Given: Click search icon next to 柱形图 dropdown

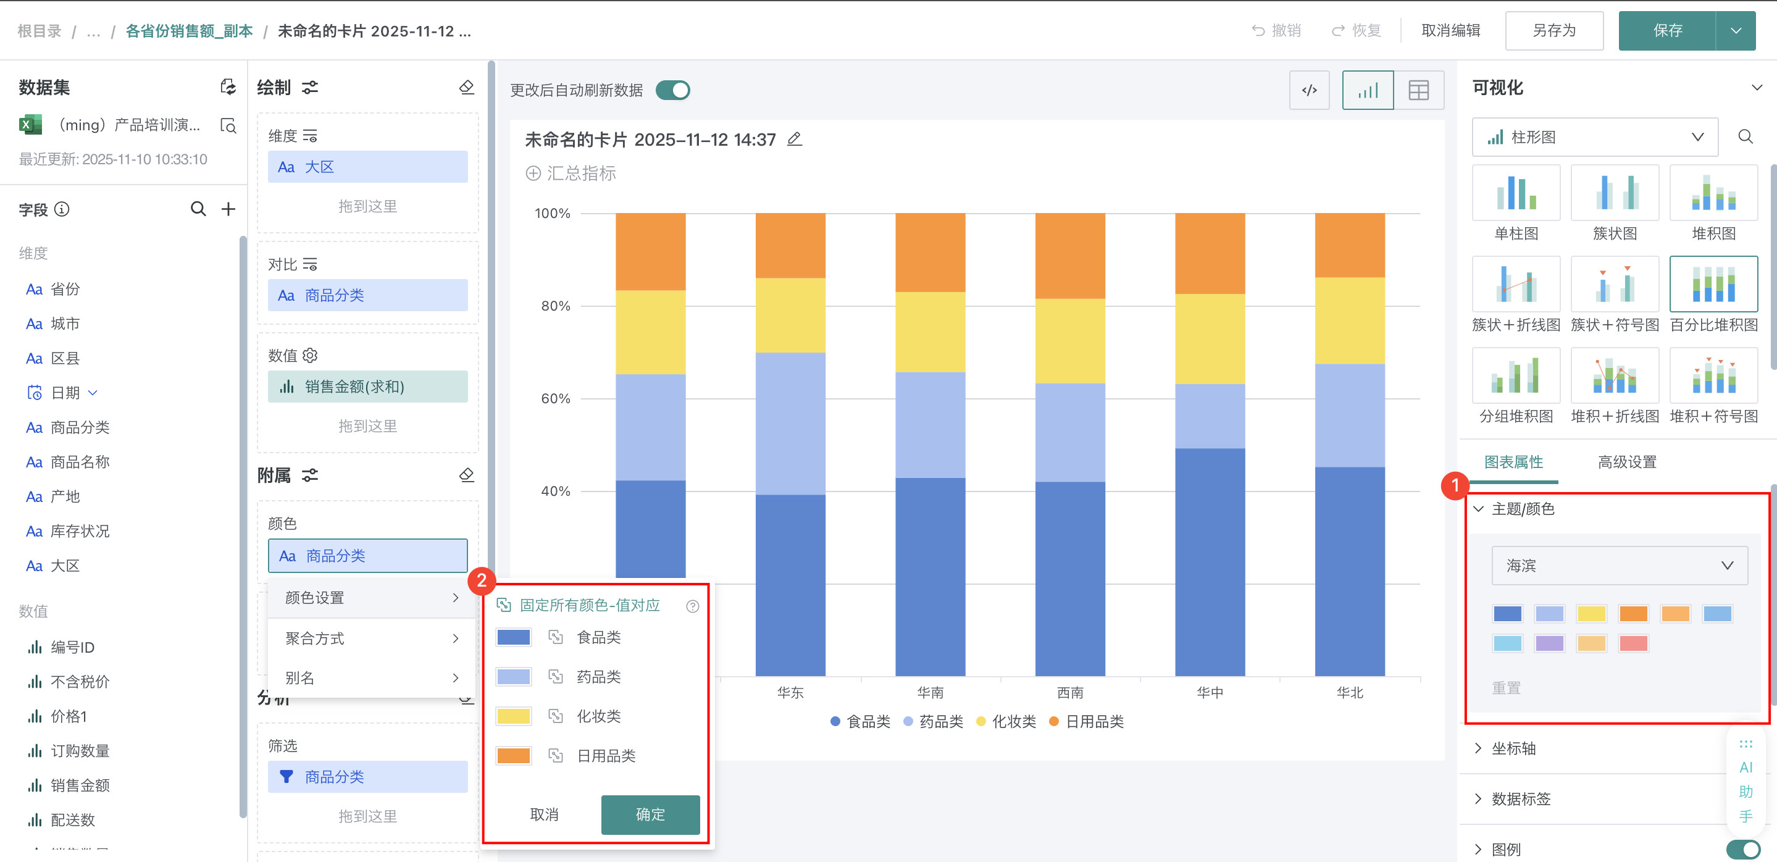Looking at the screenshot, I should coord(1746,136).
